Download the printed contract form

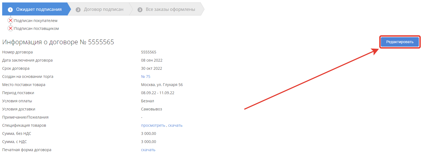click(x=148, y=150)
